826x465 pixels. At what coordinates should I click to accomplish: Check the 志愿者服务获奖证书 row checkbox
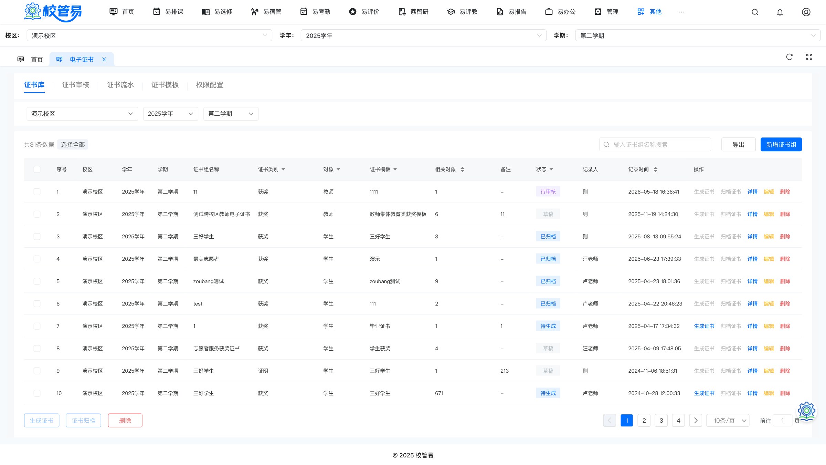(x=37, y=349)
